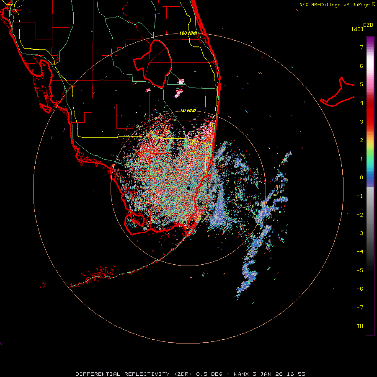Click the Differential Reflectivity title caption
This screenshot has height=377, width=377.
click(x=190, y=374)
